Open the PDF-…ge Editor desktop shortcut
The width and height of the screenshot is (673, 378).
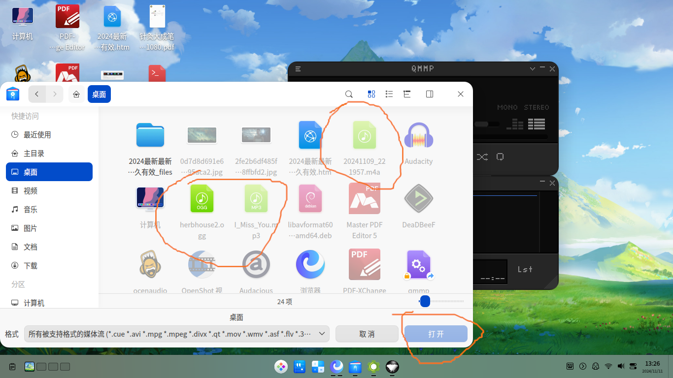[67, 28]
